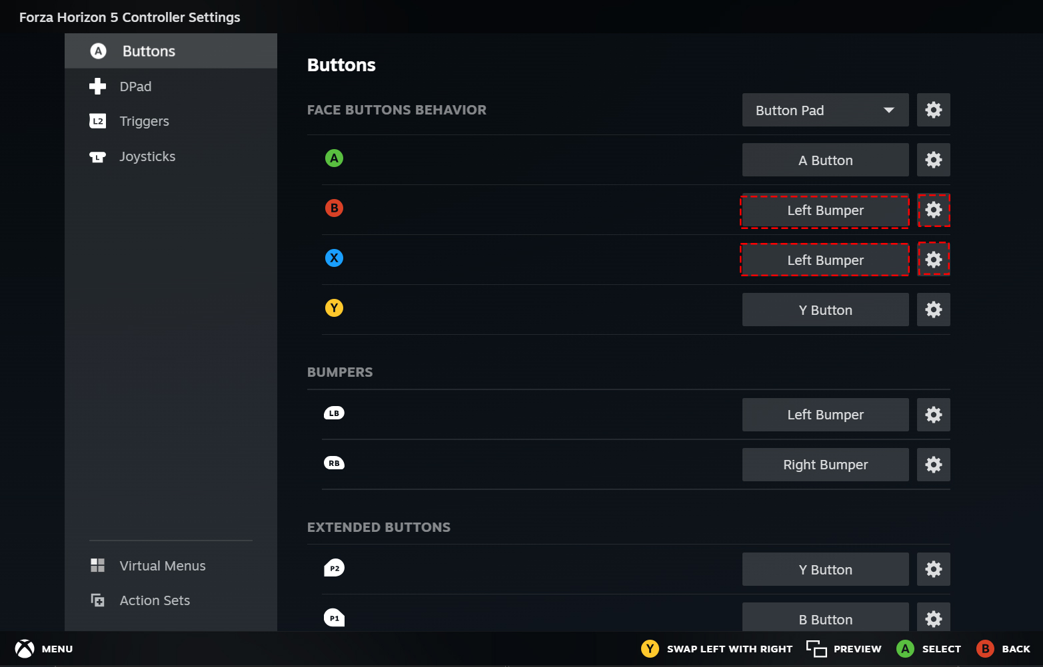Click Swap Left With Right footer prompt
The image size is (1043, 667).
pyautogui.click(x=717, y=649)
